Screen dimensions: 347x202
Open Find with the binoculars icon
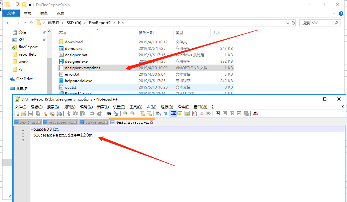109,113
